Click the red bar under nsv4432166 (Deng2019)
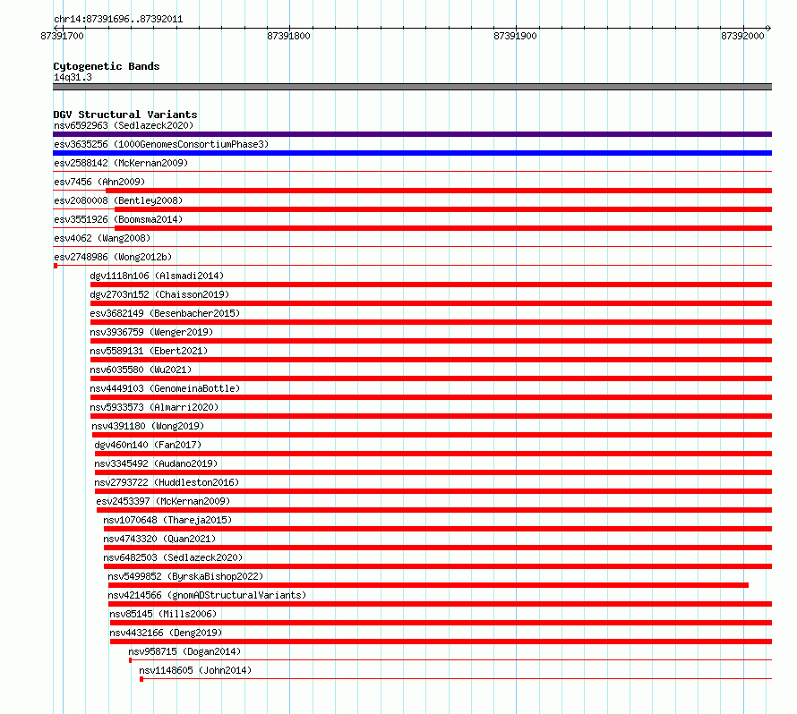 pyautogui.click(x=441, y=642)
